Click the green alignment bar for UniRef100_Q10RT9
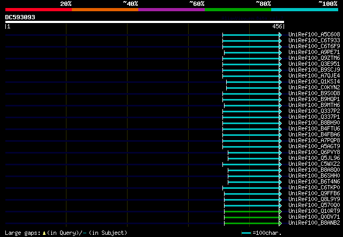 tap(253, 211)
